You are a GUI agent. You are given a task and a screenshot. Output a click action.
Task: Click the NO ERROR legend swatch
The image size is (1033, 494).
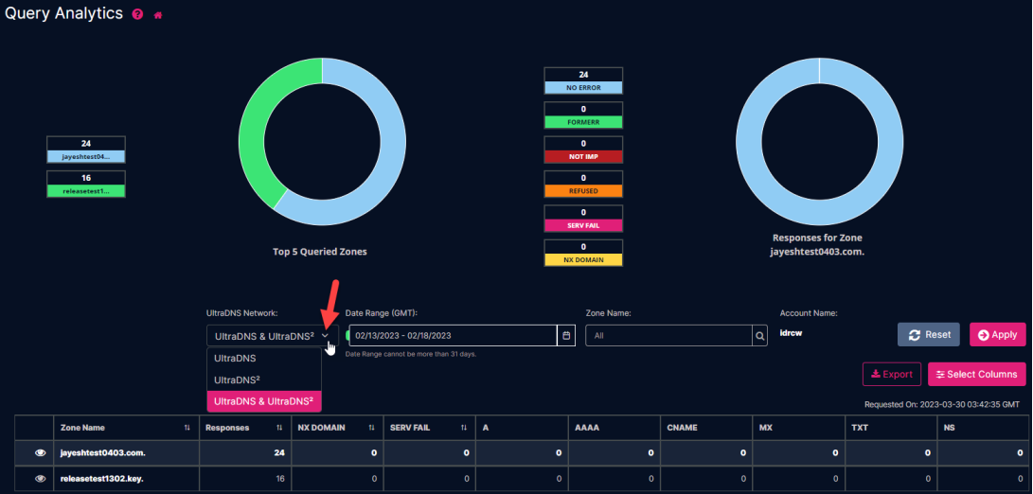pyautogui.click(x=583, y=88)
